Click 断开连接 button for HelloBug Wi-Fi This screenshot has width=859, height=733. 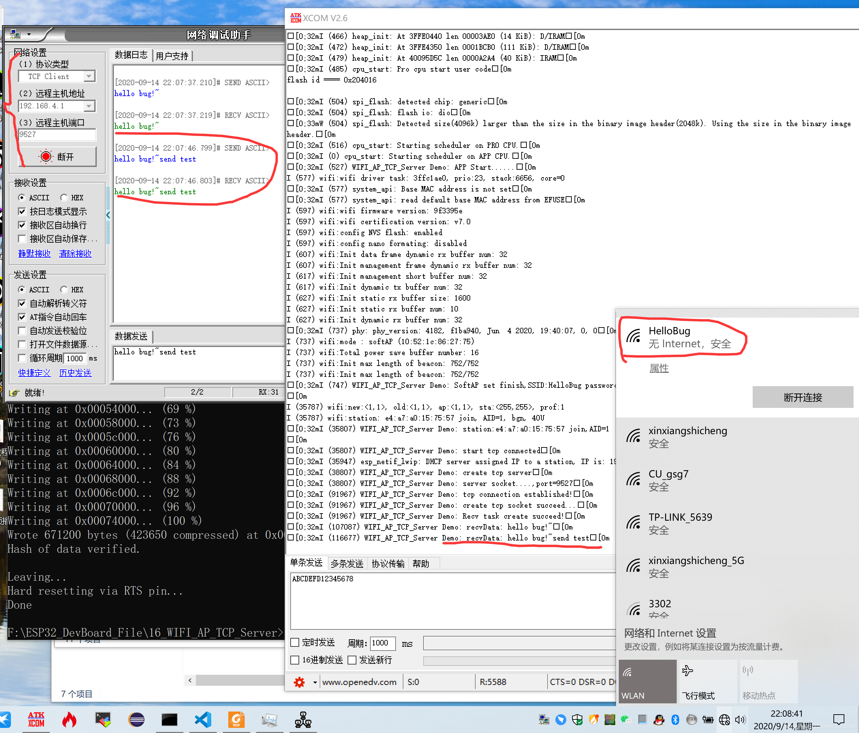click(x=803, y=397)
